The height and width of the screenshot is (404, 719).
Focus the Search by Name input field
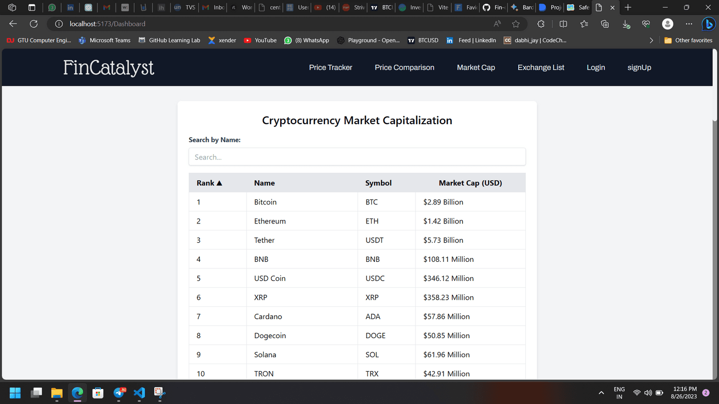point(357,157)
